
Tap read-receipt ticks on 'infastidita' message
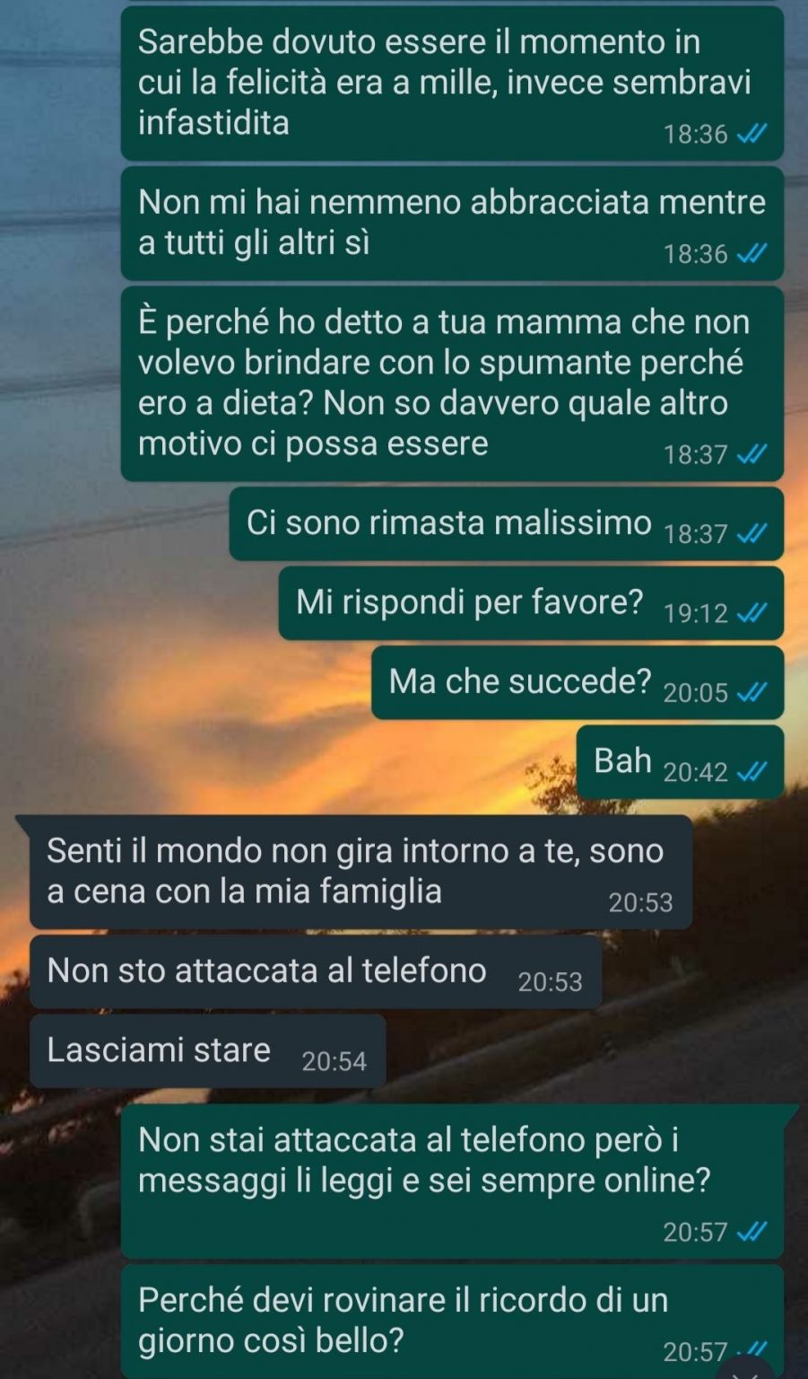pos(751,135)
